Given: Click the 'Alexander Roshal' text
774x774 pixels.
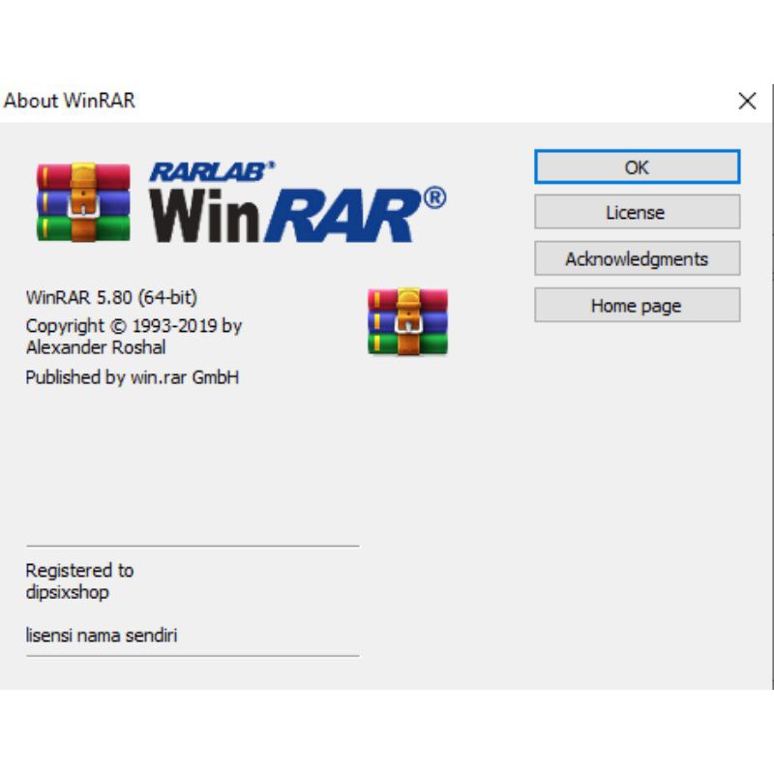Looking at the screenshot, I should (x=96, y=347).
